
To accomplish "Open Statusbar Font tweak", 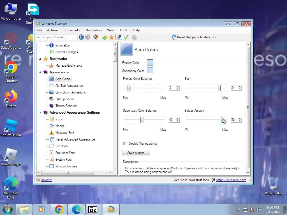I will (65, 153).
